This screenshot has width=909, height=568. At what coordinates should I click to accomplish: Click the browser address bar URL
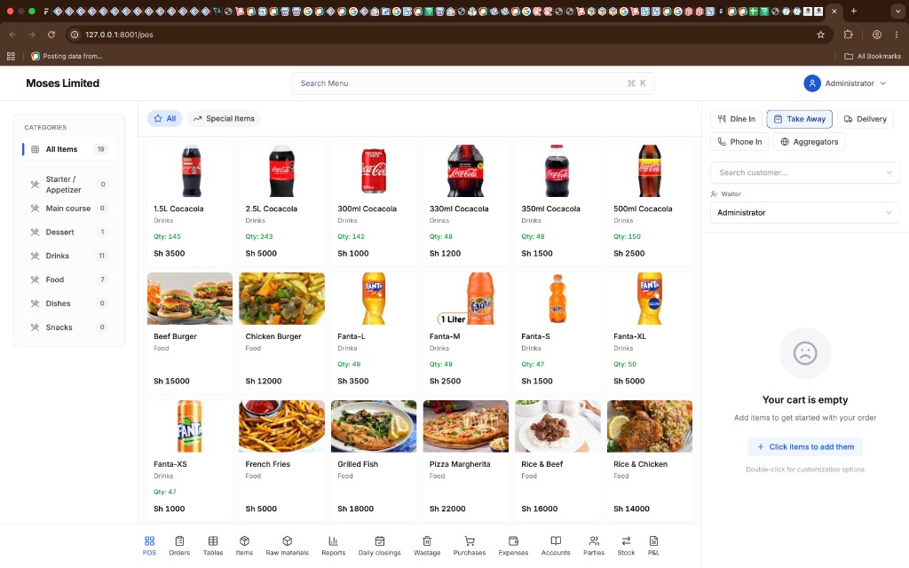120,35
